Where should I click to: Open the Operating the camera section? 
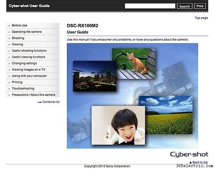(x=33, y=32)
